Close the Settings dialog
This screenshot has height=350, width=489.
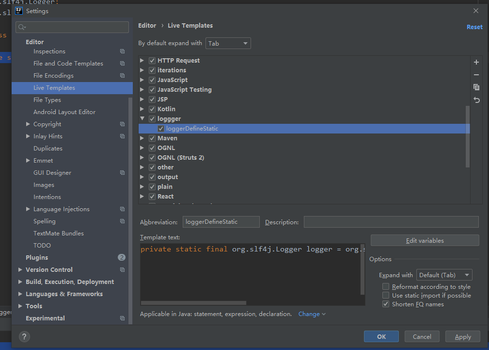476,11
